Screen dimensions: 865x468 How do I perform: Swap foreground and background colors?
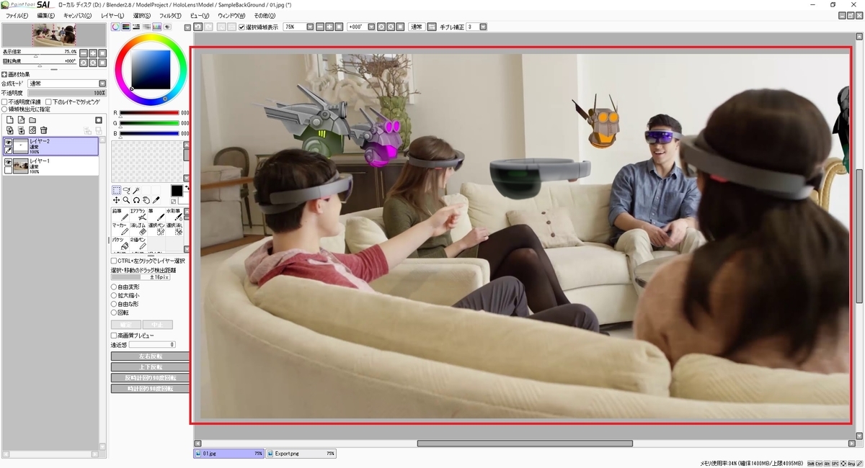(186, 187)
